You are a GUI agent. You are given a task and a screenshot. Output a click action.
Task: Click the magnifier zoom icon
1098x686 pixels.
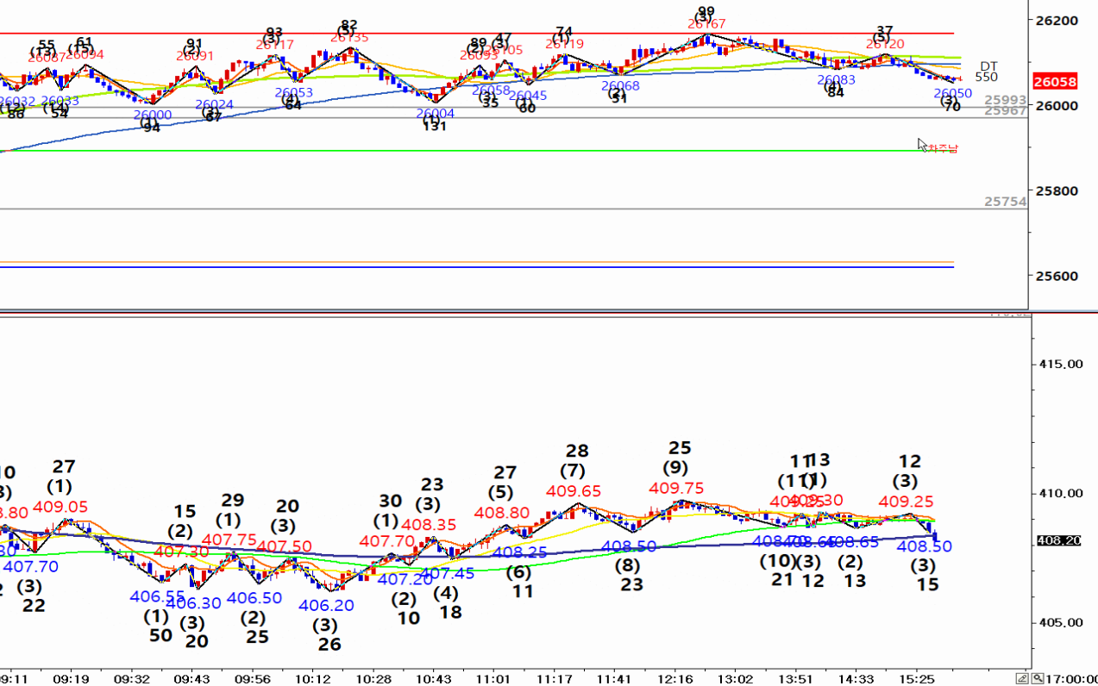1038,677
